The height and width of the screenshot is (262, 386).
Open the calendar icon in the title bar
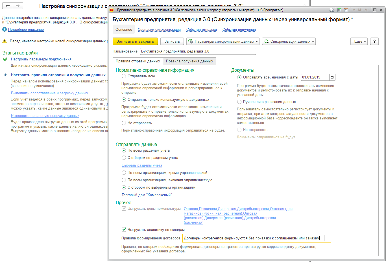tap(346, 10)
